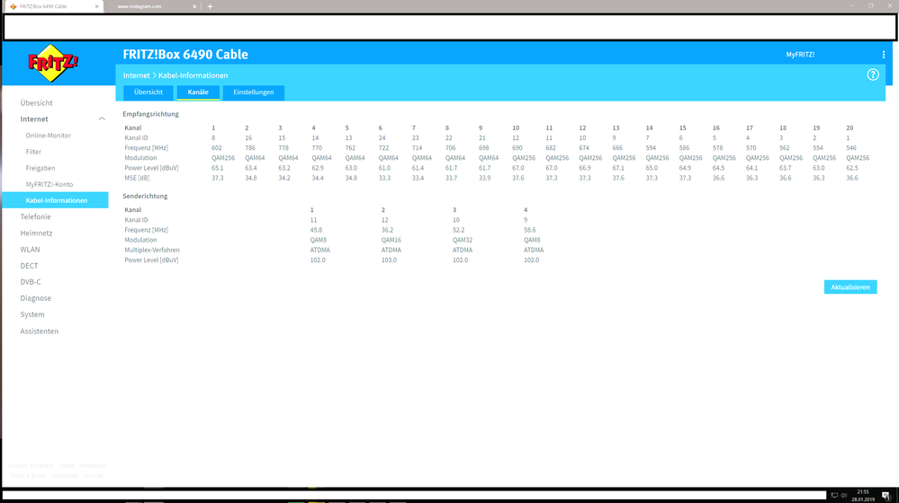
Task: Click the FRITZ! logo
Action: pyautogui.click(x=53, y=63)
